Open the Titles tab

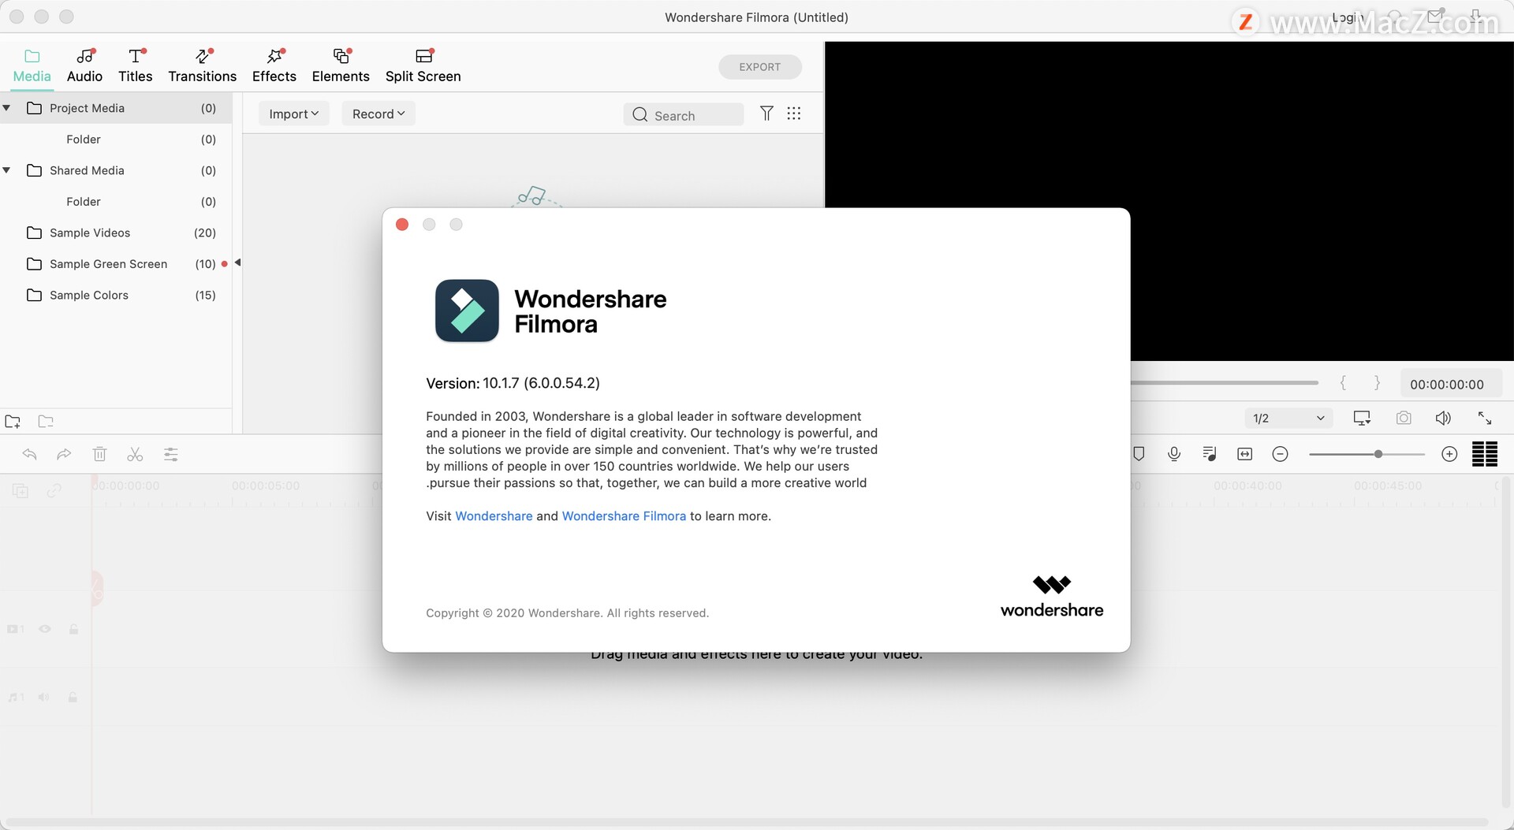[x=135, y=65]
